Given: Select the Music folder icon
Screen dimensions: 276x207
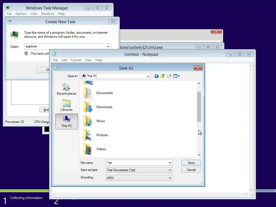Looking at the screenshot, I should click(88, 121).
